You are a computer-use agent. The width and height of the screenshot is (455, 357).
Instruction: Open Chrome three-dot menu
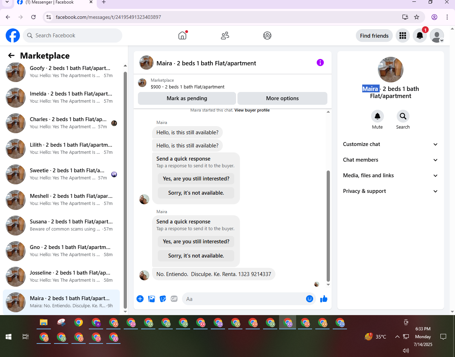coord(447,17)
